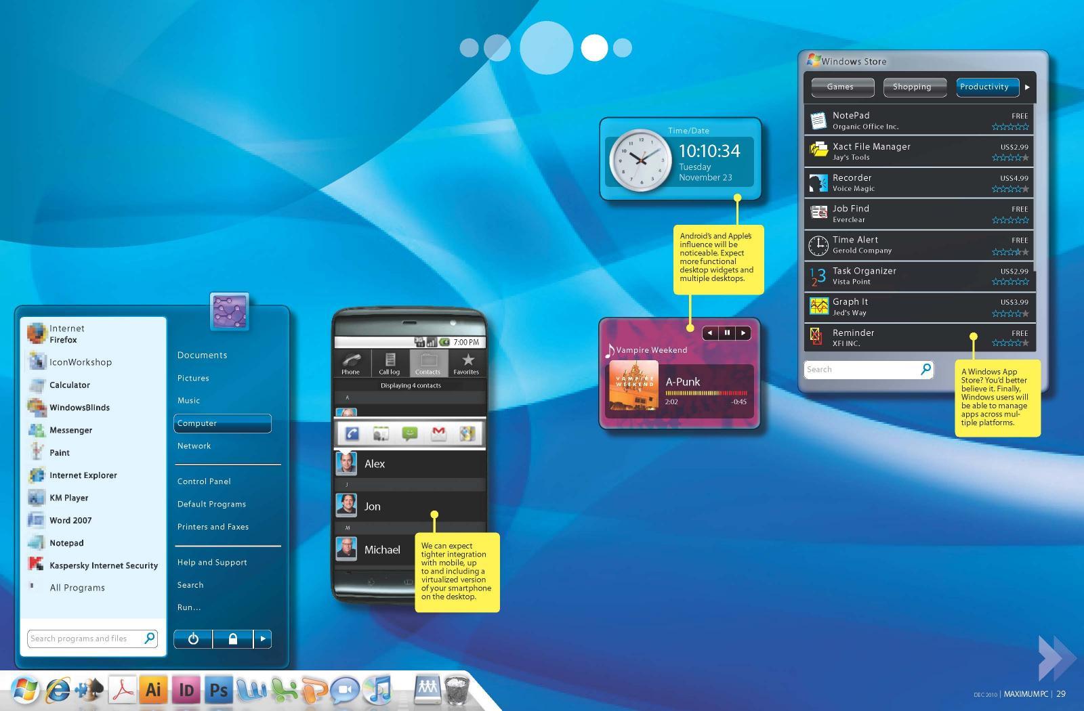Launch Adobe Illustrator from the dock
Screen dimensions: 1084x711
click(154, 689)
